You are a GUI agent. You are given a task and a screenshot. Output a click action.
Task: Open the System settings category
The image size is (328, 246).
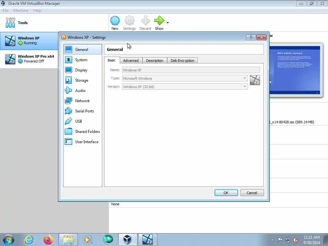point(83,60)
